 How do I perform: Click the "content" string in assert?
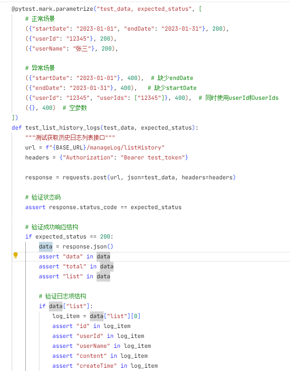(x=92, y=356)
